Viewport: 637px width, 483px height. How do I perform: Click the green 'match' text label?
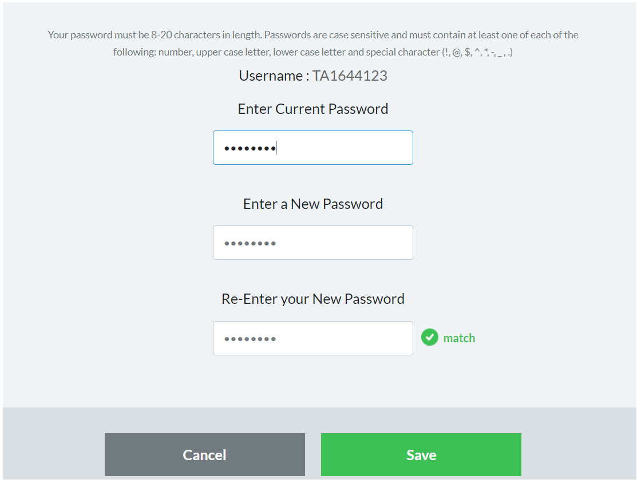(x=460, y=338)
